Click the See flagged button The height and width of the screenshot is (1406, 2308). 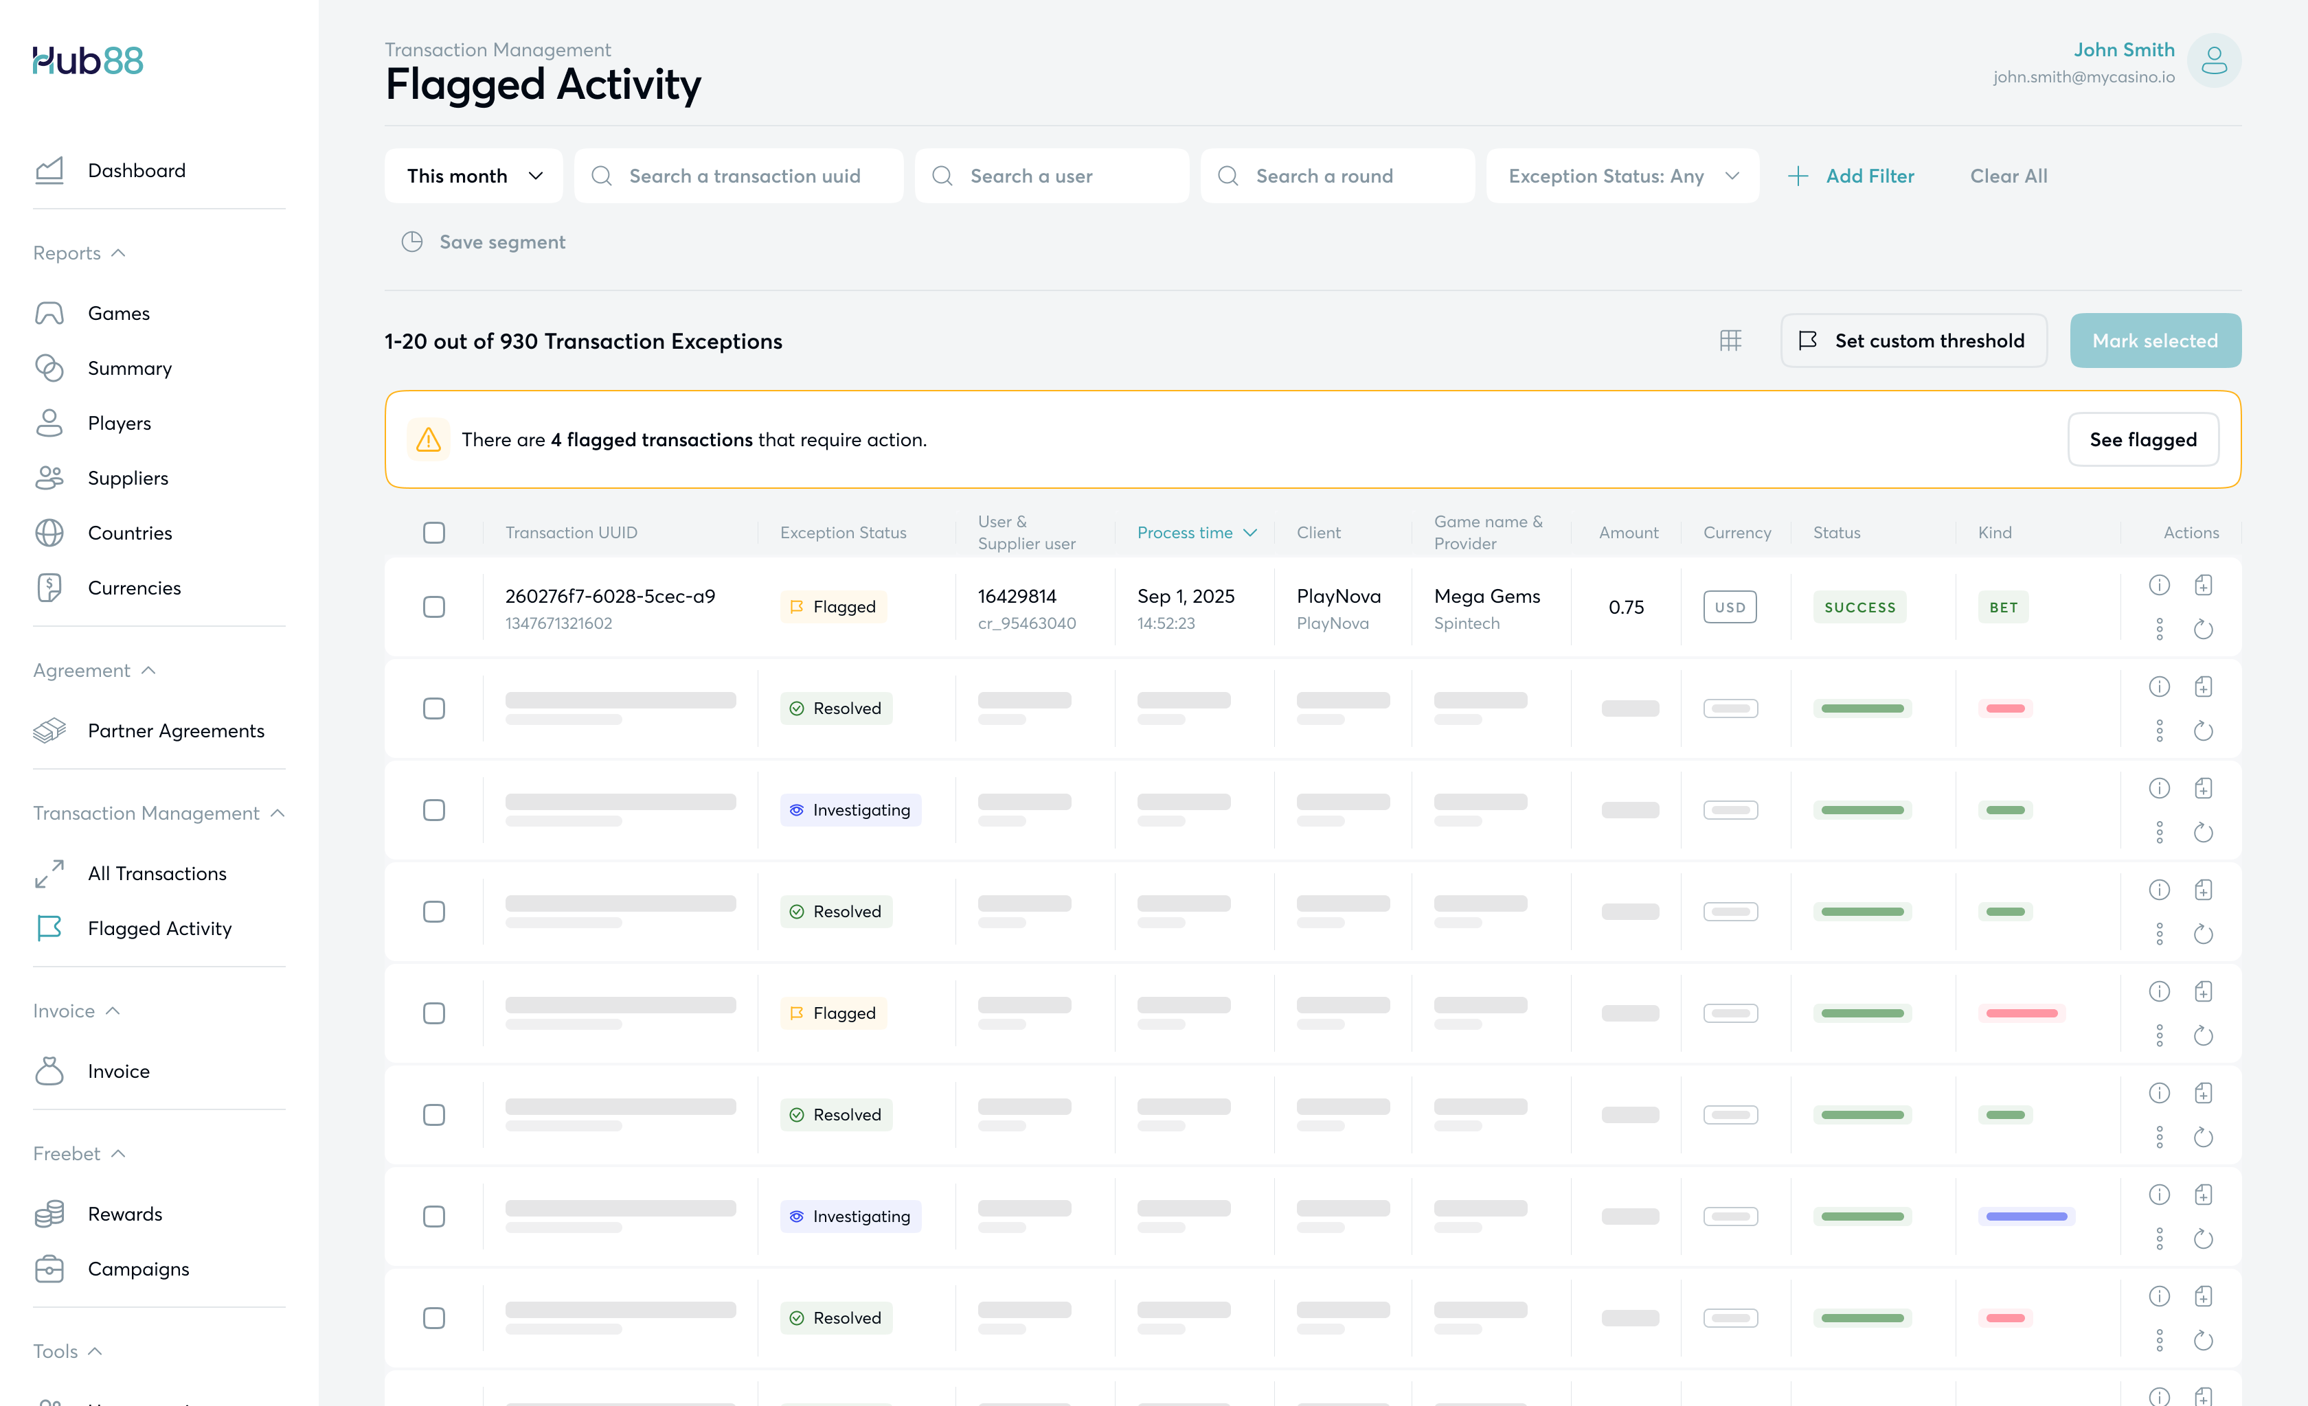tap(2142, 440)
